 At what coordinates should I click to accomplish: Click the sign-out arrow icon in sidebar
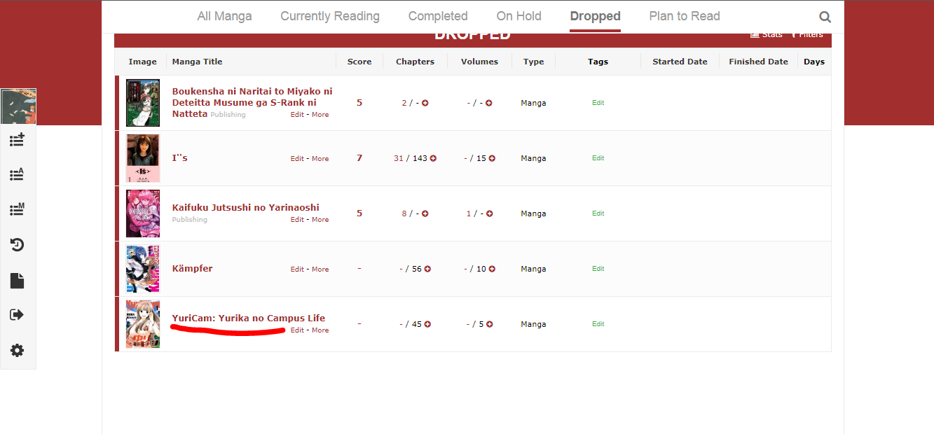click(17, 315)
